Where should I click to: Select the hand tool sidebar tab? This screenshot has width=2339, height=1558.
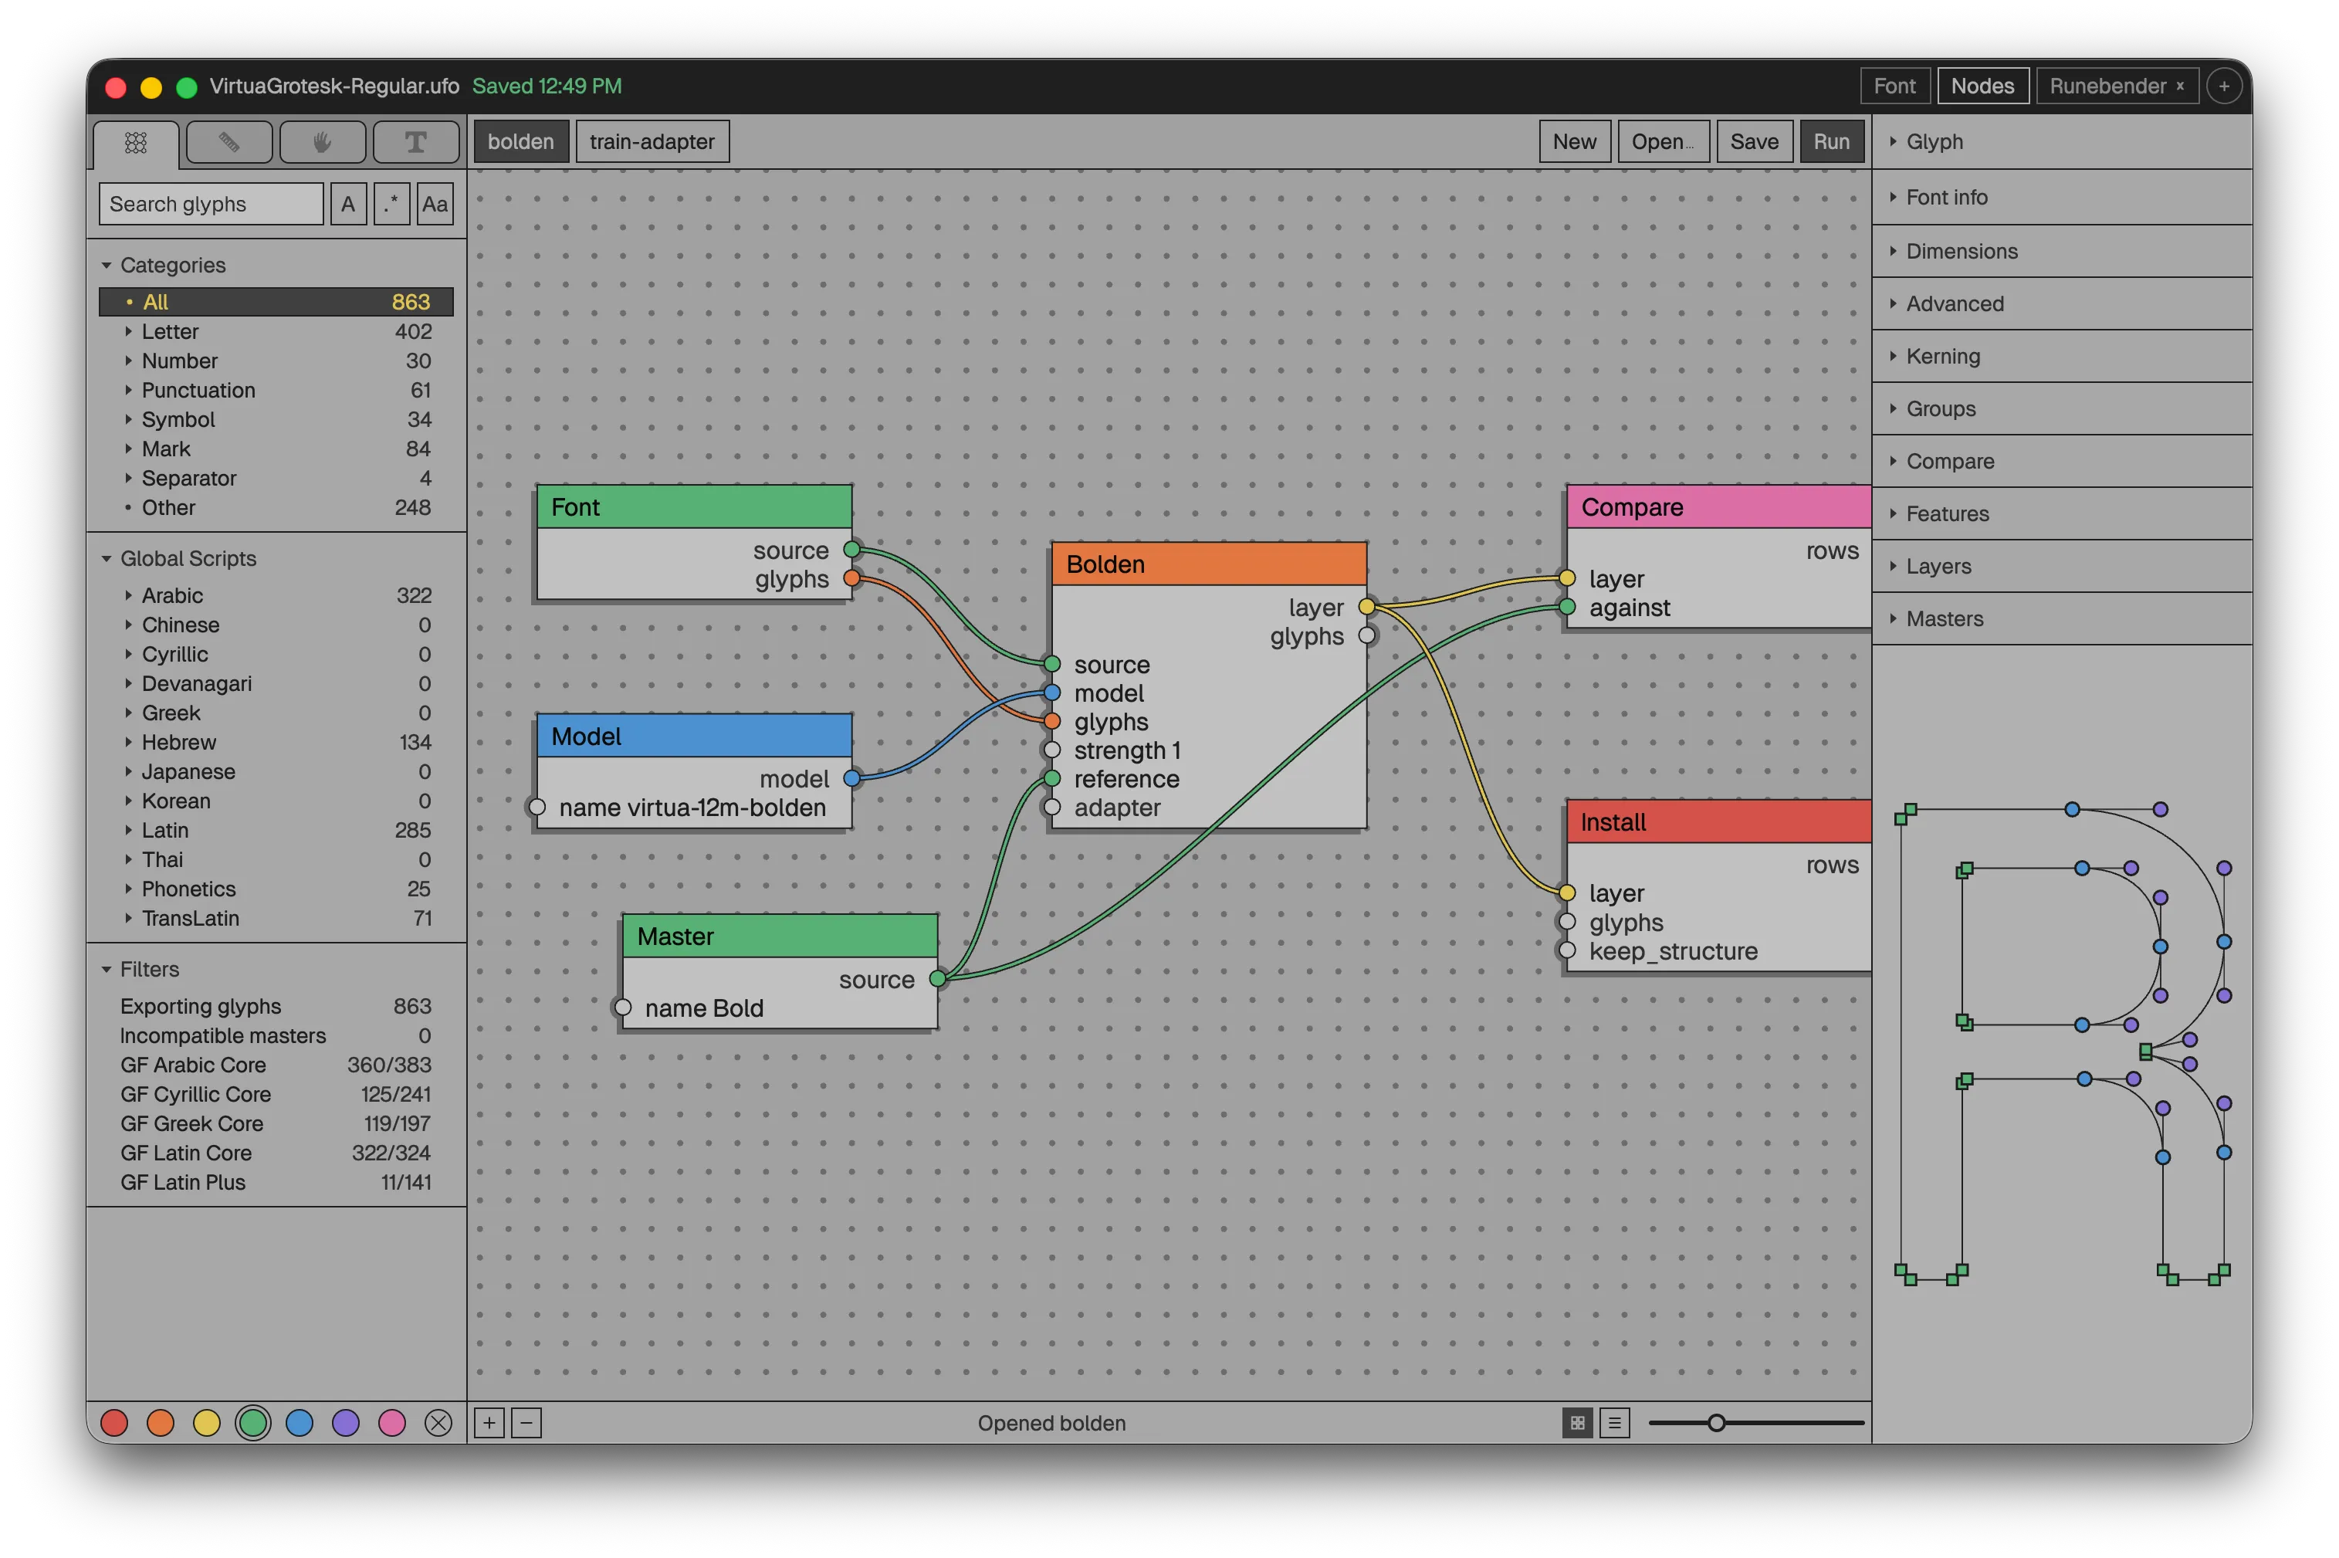tap(323, 143)
